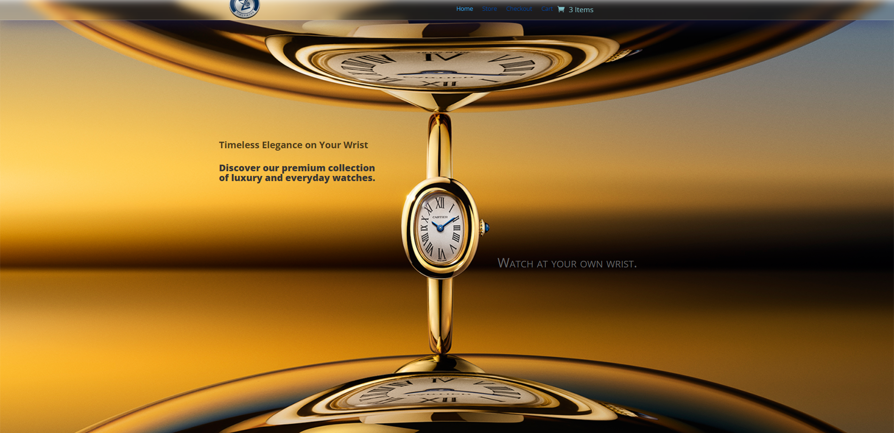Click the Timepieces logo in the header
Image resolution: width=894 pixels, height=433 pixels.
point(244,8)
